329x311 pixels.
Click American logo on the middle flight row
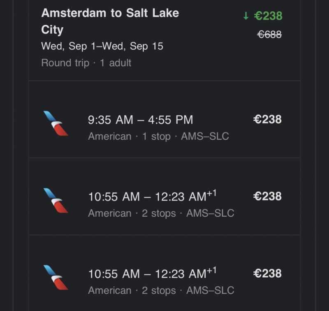(56, 200)
